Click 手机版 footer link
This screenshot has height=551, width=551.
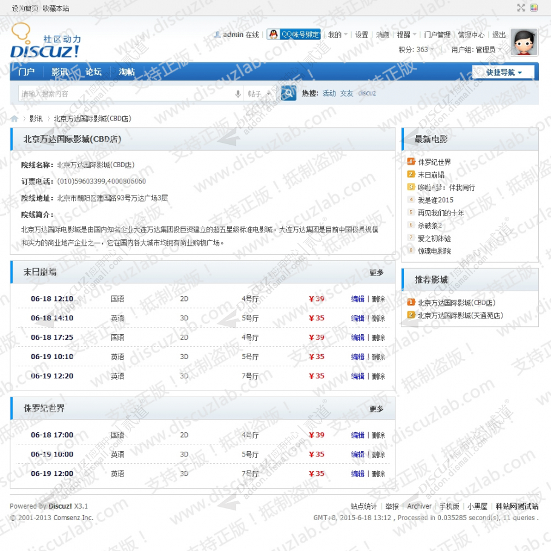tap(449, 506)
